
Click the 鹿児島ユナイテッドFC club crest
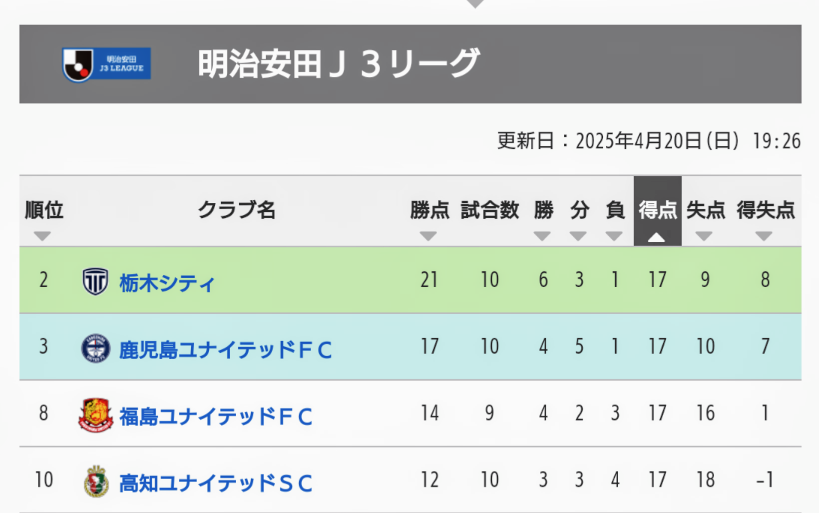95,348
